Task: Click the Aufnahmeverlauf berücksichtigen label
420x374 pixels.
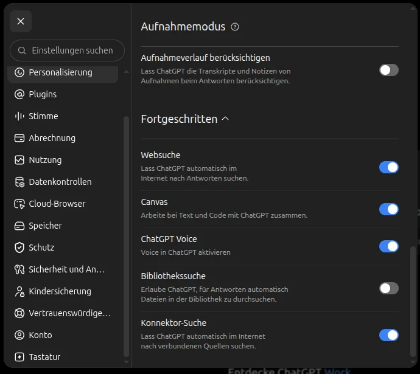Action: point(206,58)
